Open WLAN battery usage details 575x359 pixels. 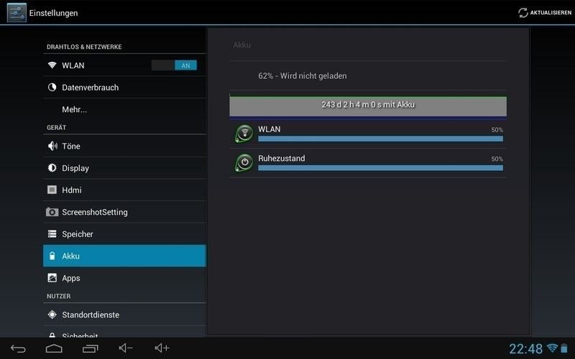pyautogui.click(x=368, y=134)
